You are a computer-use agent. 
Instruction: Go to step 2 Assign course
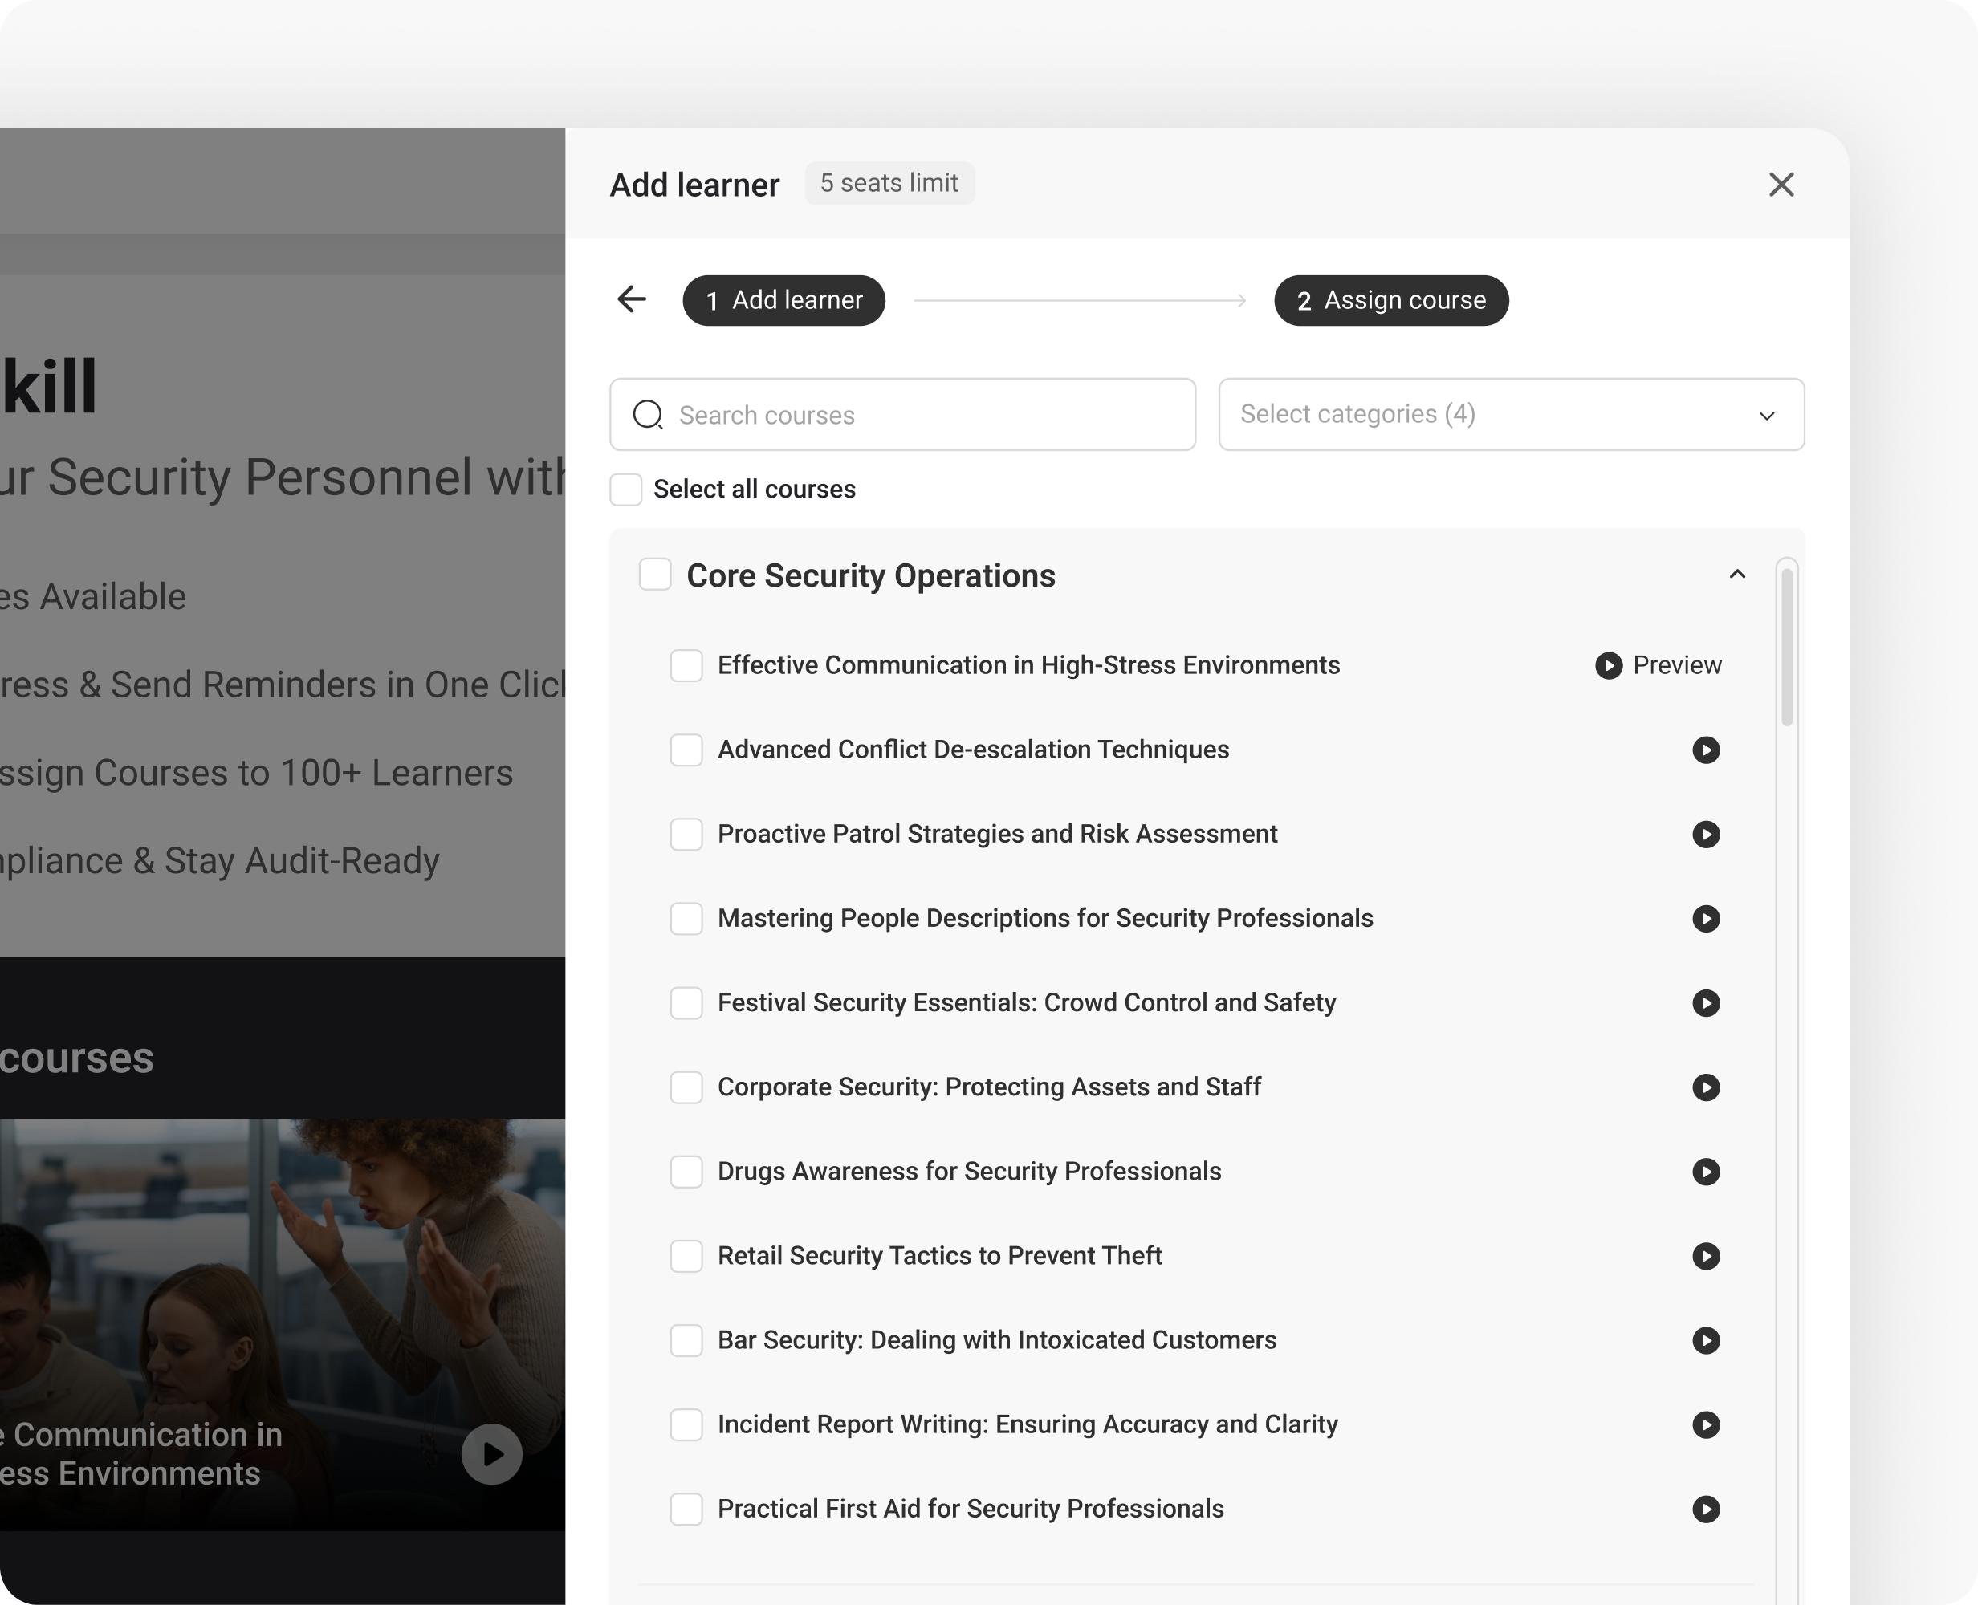coord(1391,300)
